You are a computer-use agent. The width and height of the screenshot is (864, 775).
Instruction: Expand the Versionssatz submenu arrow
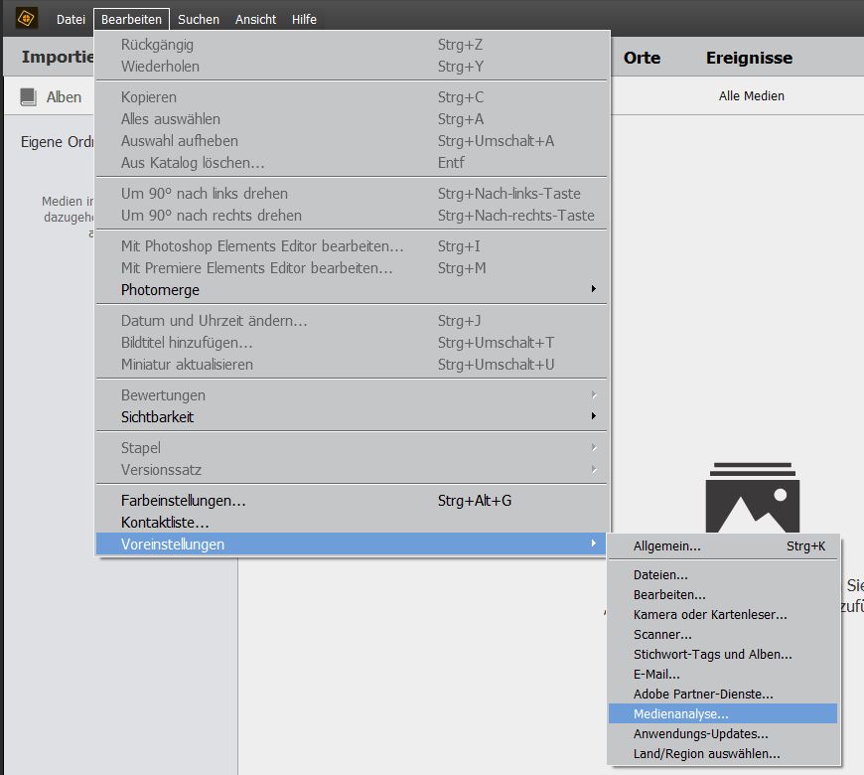click(x=594, y=469)
